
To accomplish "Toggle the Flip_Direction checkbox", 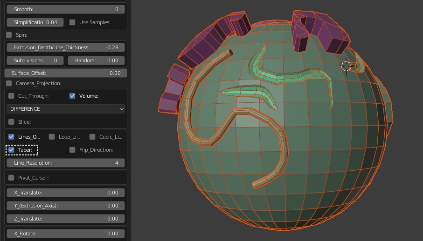I will point(72,150).
